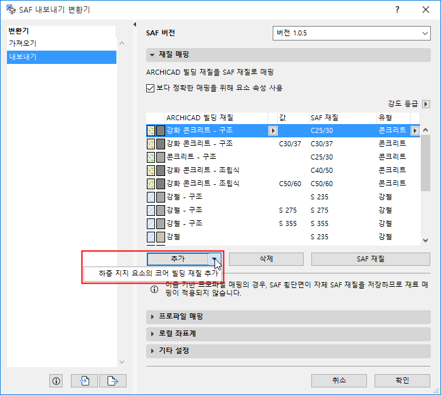441x395 pixels.
Task: Click the translator info icon button
Action: click(x=56, y=381)
